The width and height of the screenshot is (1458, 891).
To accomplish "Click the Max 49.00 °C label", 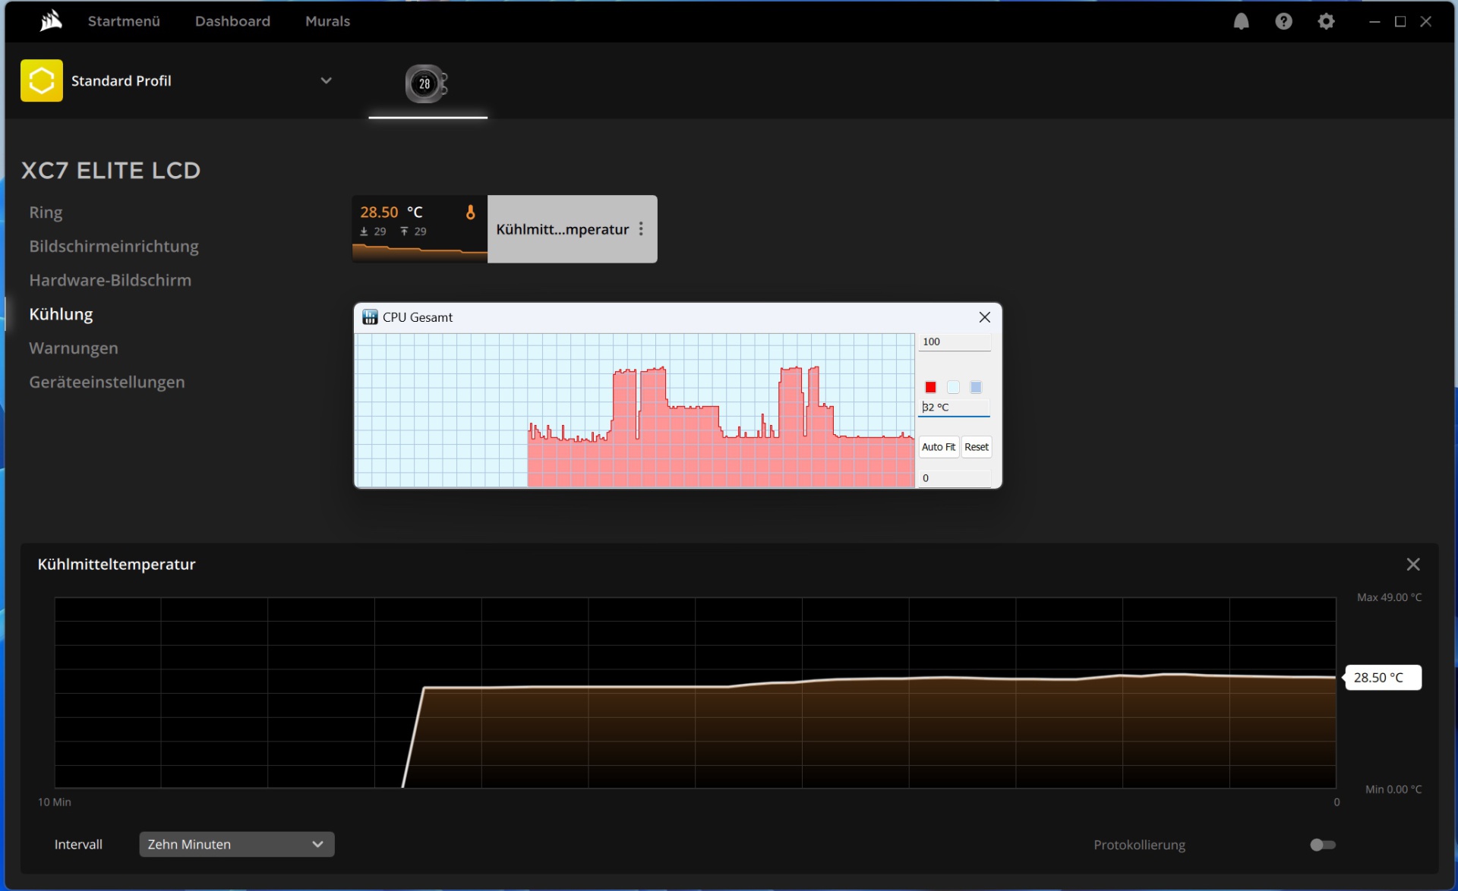I will point(1389,597).
